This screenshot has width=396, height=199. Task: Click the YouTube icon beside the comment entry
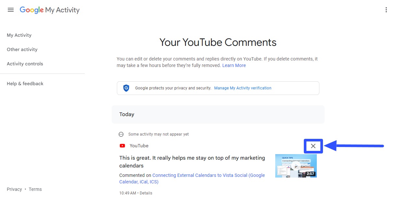[x=122, y=146]
